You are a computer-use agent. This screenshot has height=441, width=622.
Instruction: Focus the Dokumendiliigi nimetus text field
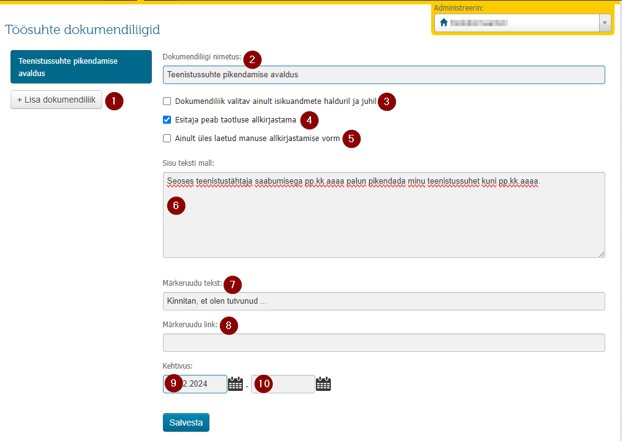pyautogui.click(x=383, y=75)
